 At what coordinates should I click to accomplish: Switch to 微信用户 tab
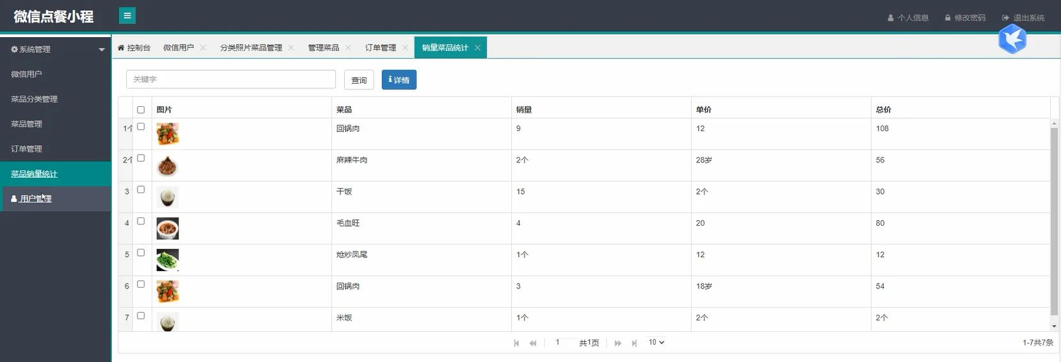click(179, 47)
